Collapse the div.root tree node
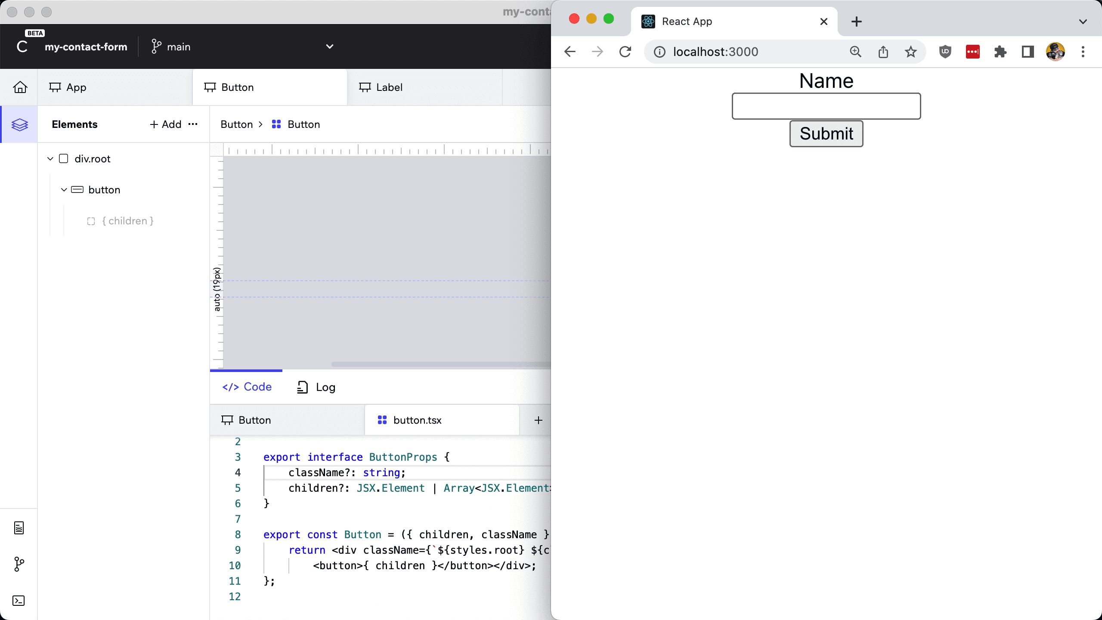 click(x=50, y=159)
